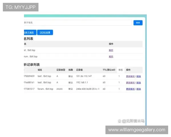171x137 pixels.
Task: Select the record value 192.168.1.1
Action: (x=82, y=82)
